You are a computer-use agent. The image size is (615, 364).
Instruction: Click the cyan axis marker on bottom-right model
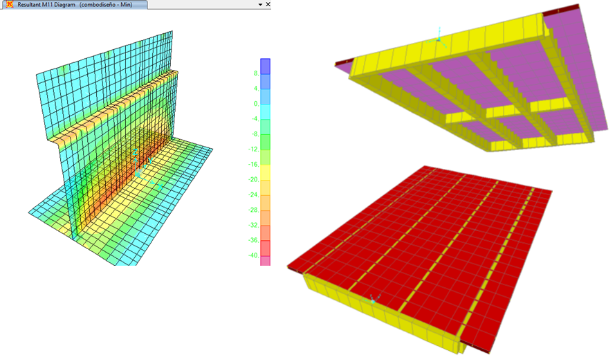(x=373, y=301)
